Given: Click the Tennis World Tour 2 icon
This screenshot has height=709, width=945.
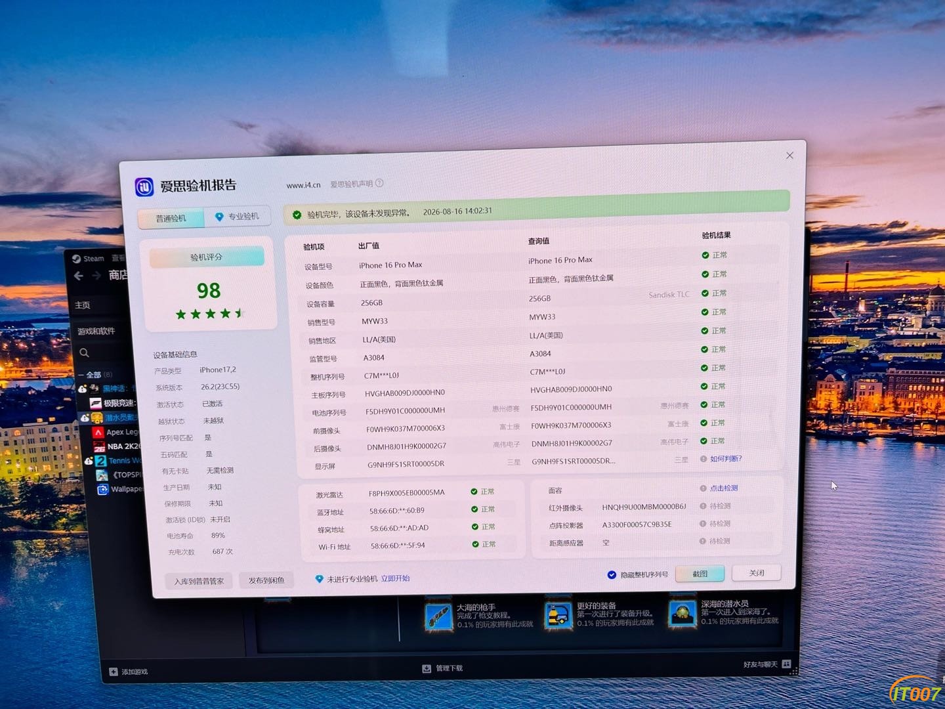Looking at the screenshot, I should point(100,461).
